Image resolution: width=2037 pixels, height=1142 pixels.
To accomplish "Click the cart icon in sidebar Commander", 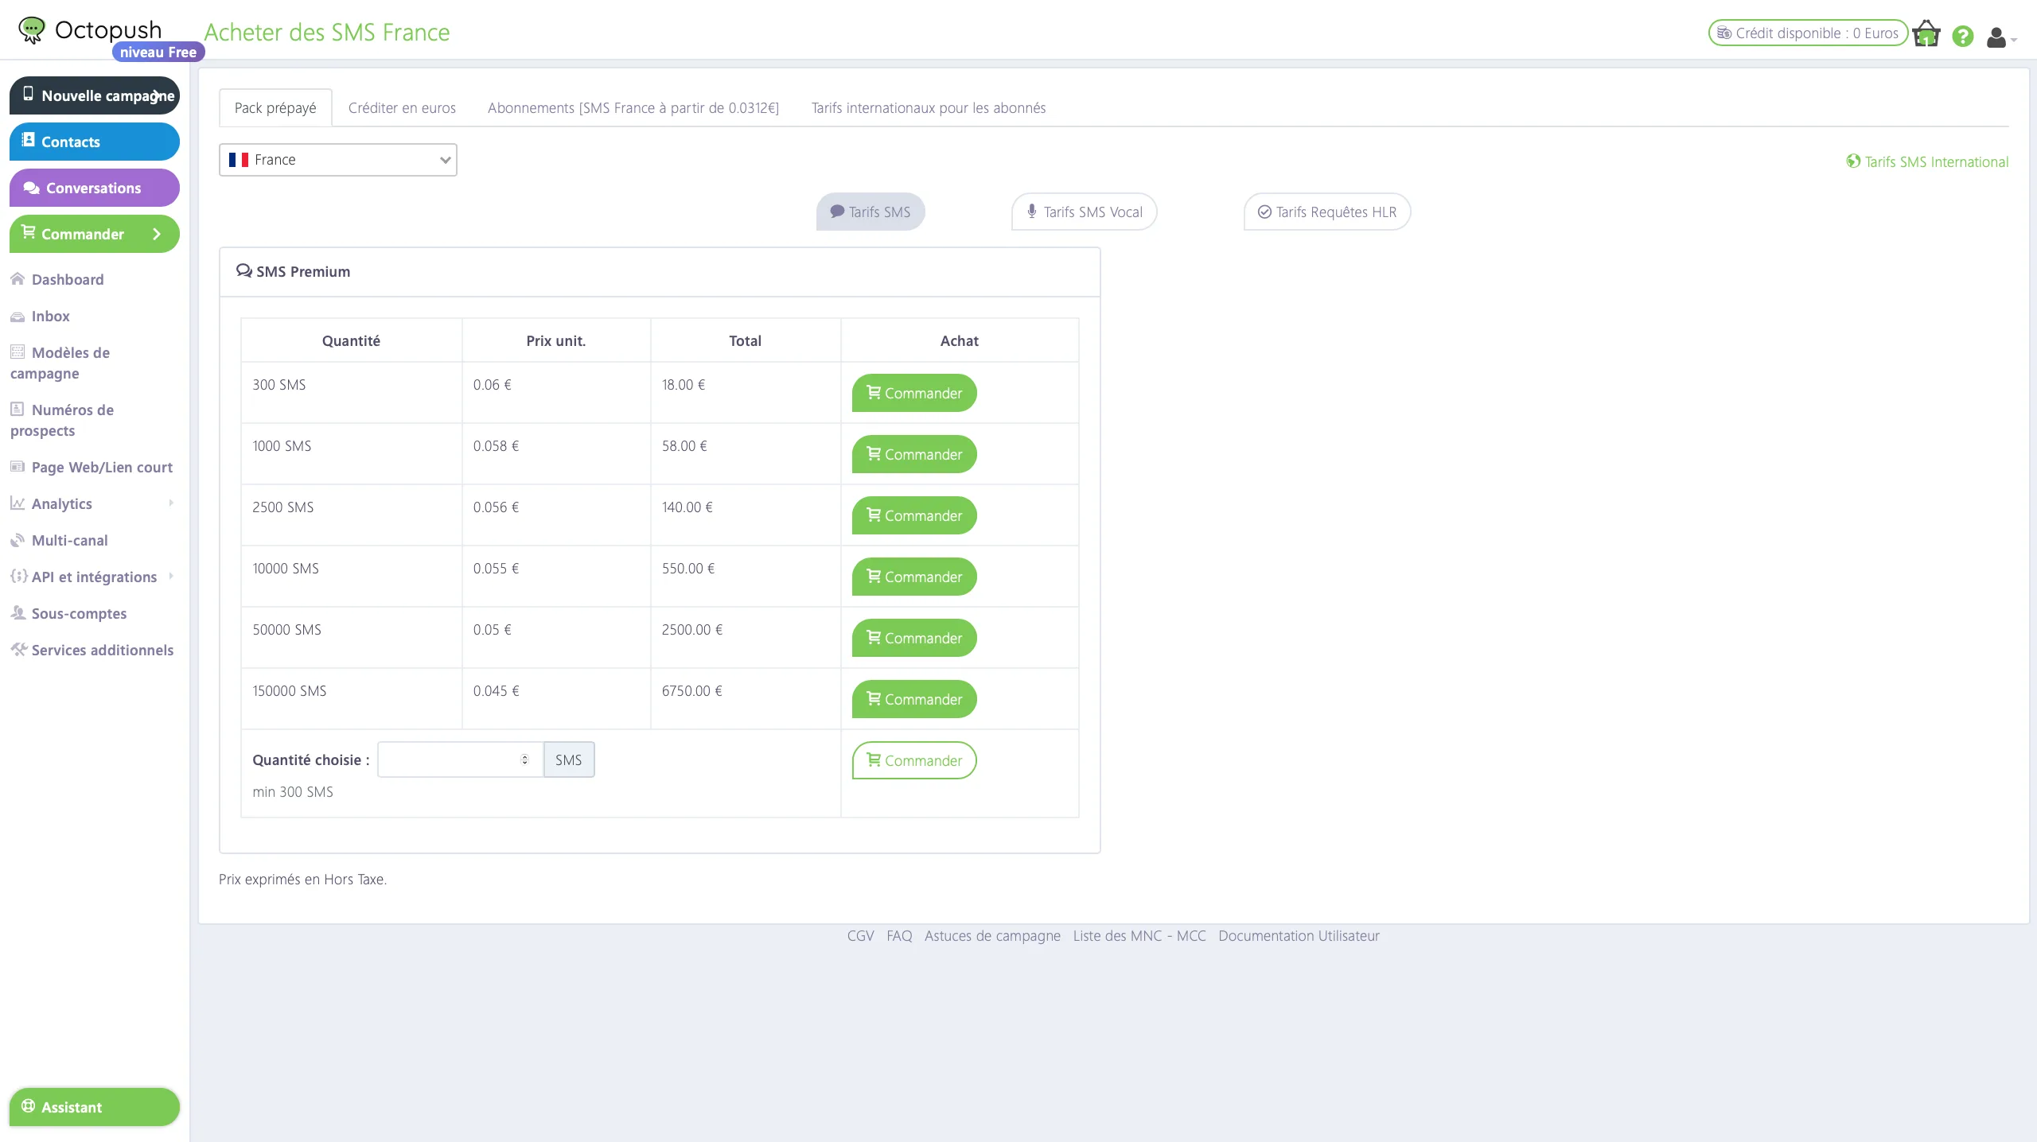I will (29, 232).
